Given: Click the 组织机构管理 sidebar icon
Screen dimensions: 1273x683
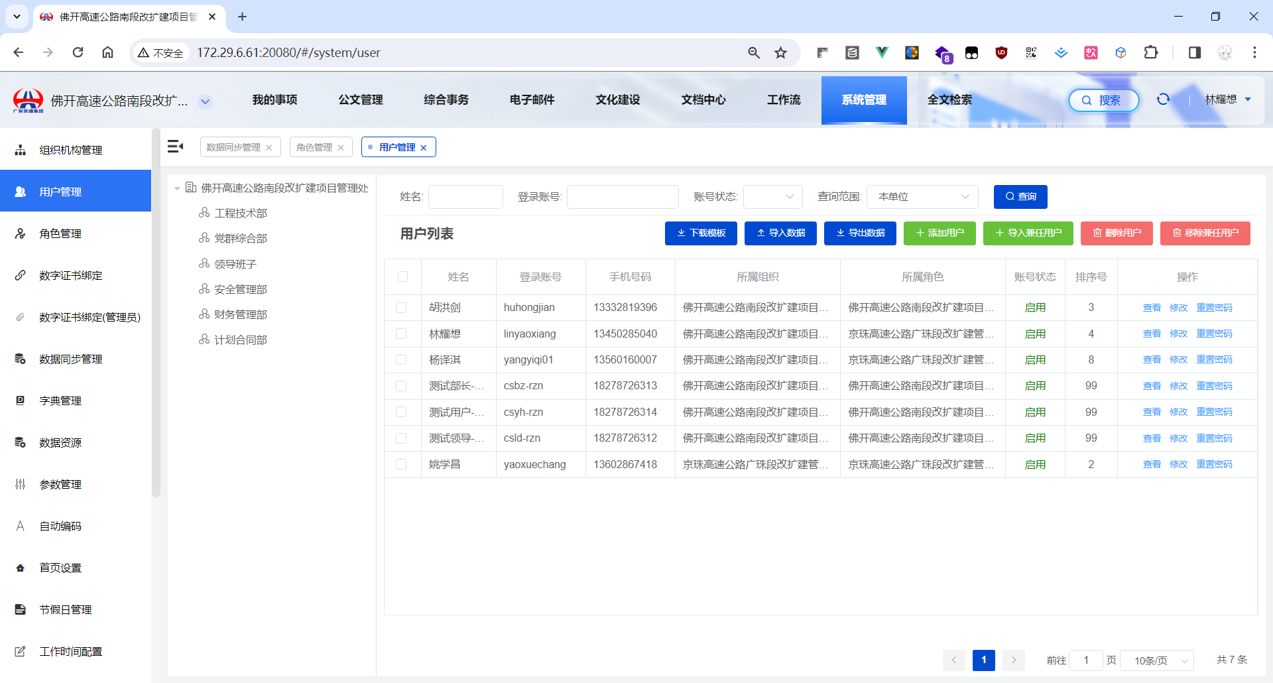Looking at the screenshot, I should coord(21,150).
